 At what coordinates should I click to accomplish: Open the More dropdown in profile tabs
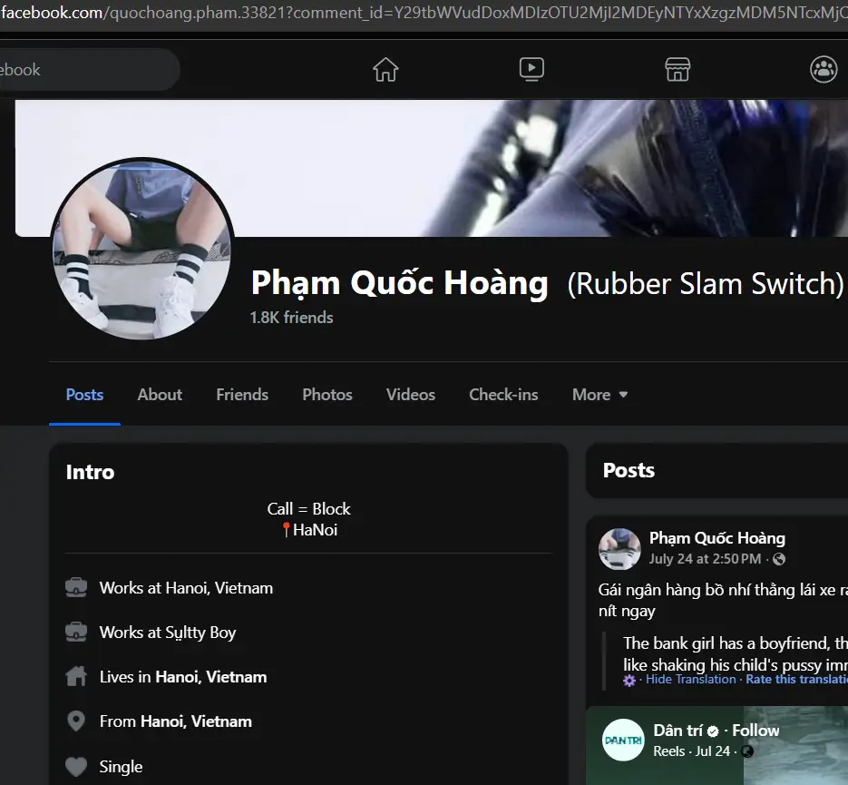599,395
